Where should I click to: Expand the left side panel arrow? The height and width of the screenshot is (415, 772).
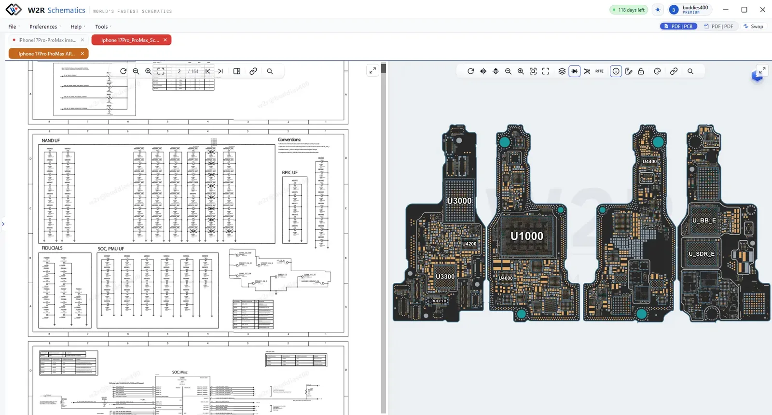3,224
